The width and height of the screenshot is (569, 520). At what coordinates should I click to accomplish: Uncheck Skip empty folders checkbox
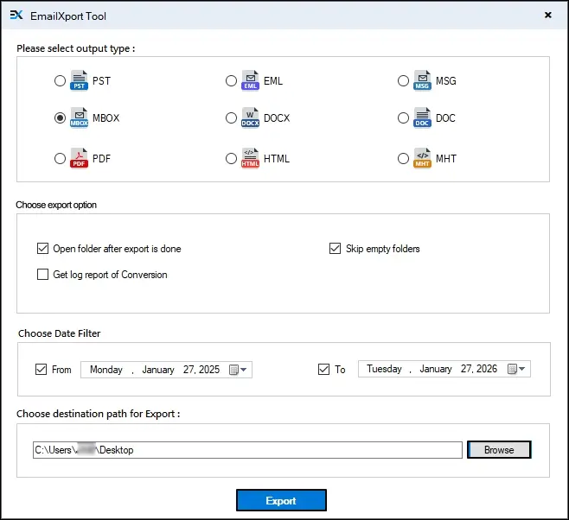pos(335,249)
